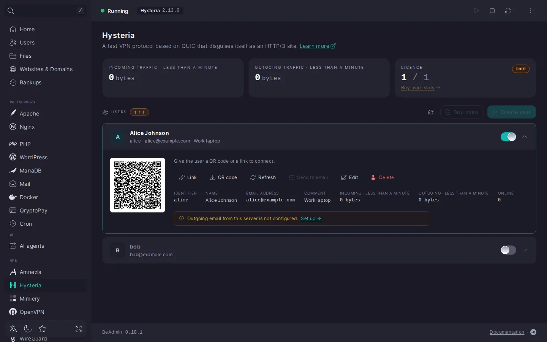Collapse Alice Johnson's user details
The height and width of the screenshot is (342, 547).
525,137
